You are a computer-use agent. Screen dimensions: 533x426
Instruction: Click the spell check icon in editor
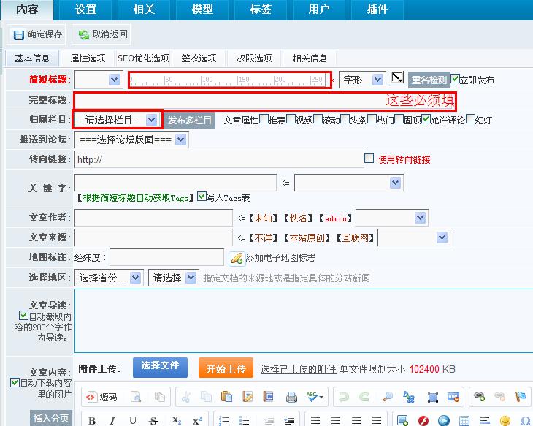[x=315, y=397]
